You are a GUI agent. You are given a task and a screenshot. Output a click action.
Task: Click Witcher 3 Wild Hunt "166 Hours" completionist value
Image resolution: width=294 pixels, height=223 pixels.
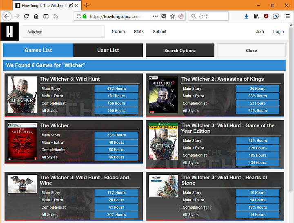(x=116, y=103)
